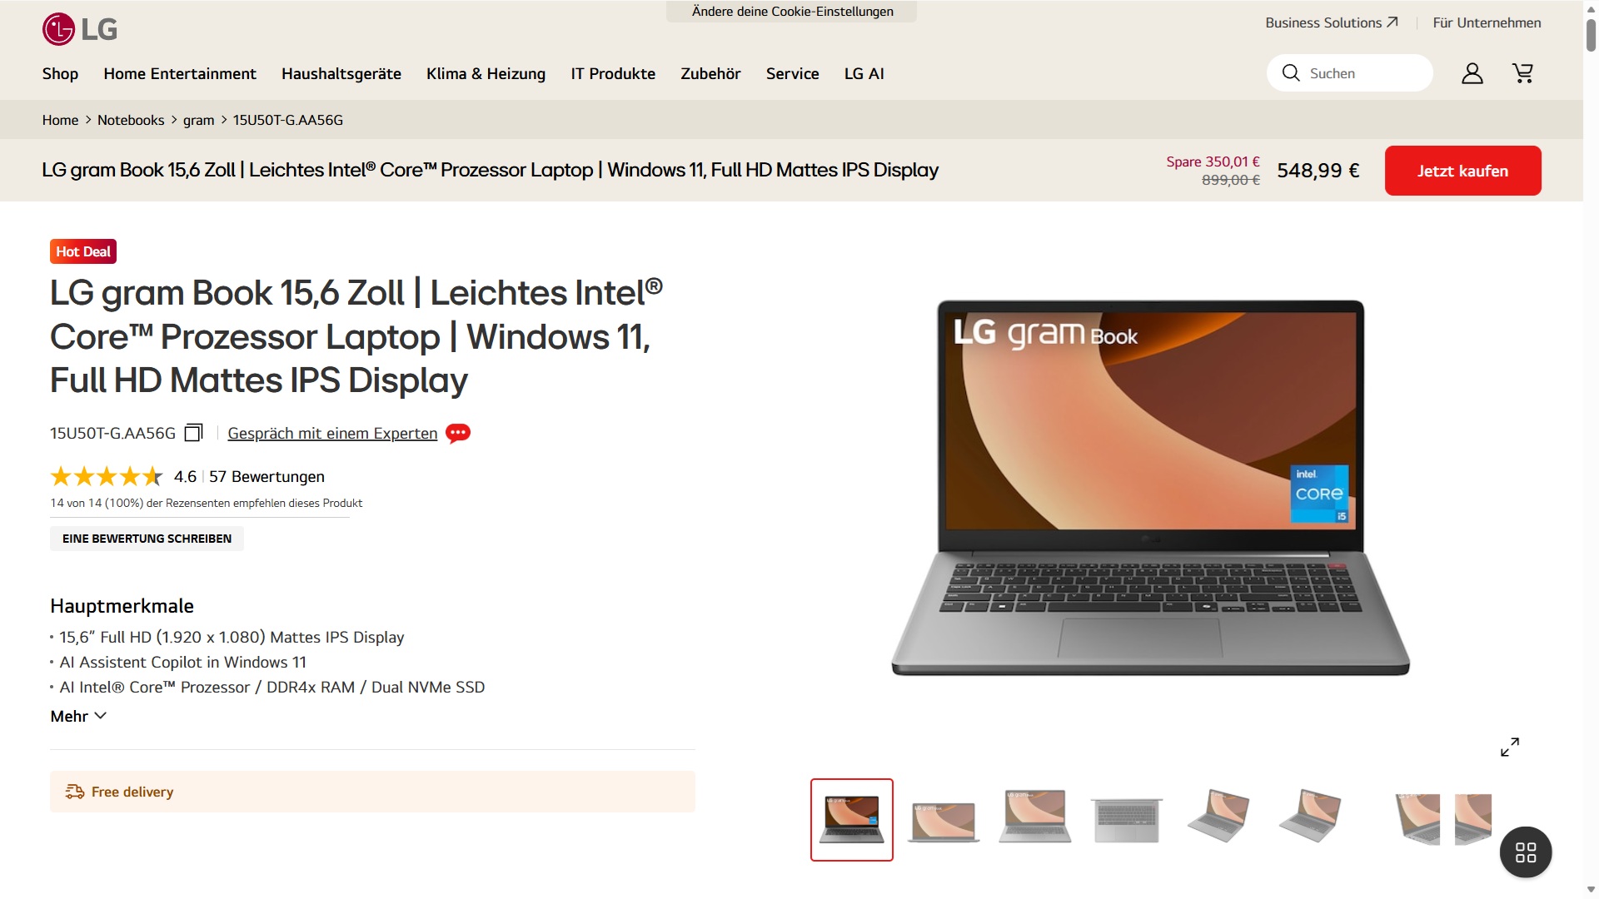
Task: Select the second laptop thumbnail
Action: pos(943,820)
